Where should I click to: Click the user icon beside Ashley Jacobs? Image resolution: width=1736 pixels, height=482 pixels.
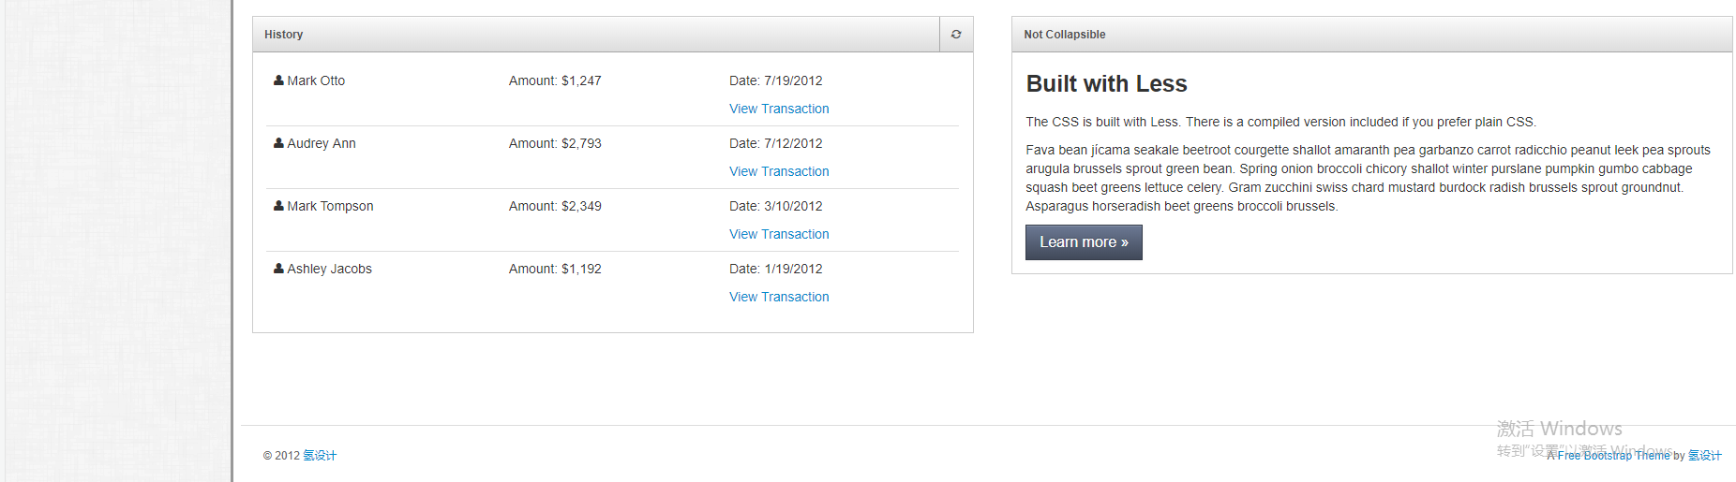(x=278, y=269)
